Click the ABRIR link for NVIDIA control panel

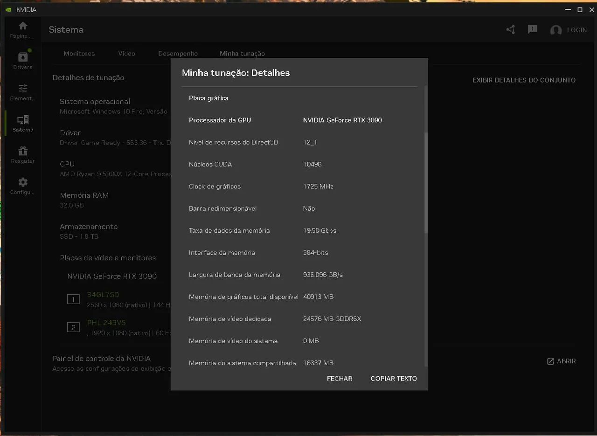(566, 361)
